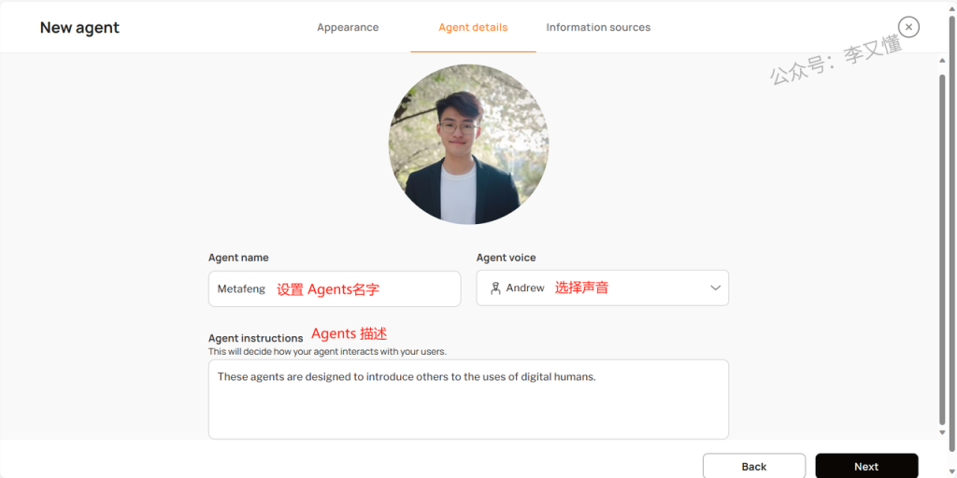Click the New agent heading

coord(79,27)
